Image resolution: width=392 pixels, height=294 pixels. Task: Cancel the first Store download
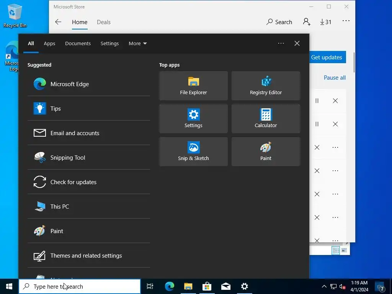coord(335,101)
